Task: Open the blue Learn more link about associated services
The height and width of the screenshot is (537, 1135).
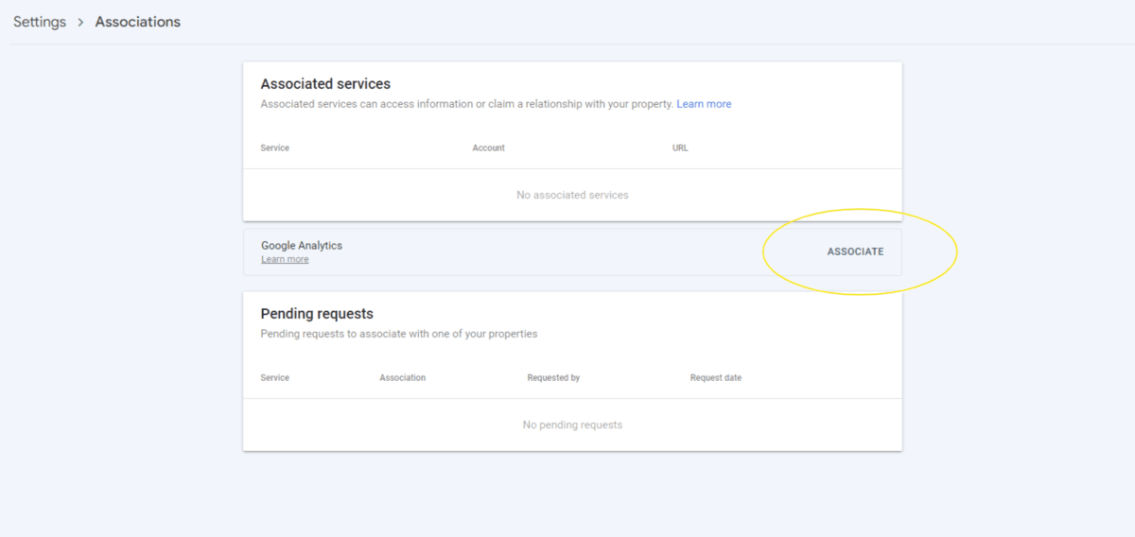Action: [x=704, y=104]
